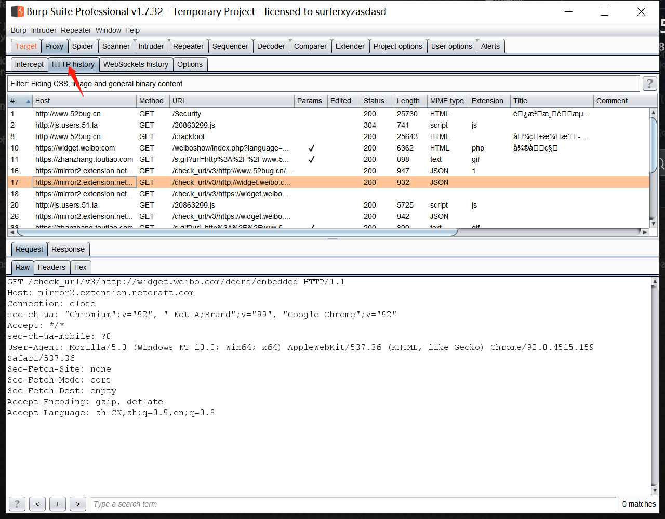Click the Burp Suite logo in title bar
This screenshot has height=519, width=665.
17,11
